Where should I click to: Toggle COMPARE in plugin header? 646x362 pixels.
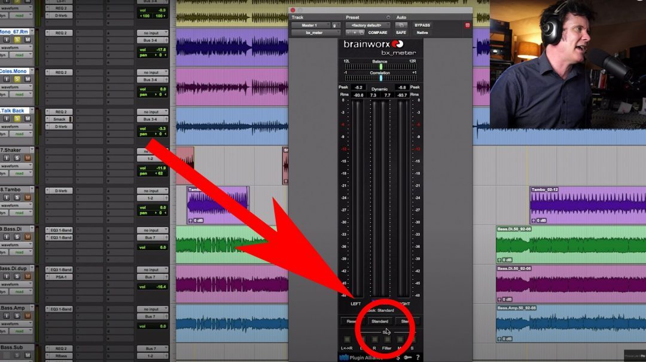[378, 32]
